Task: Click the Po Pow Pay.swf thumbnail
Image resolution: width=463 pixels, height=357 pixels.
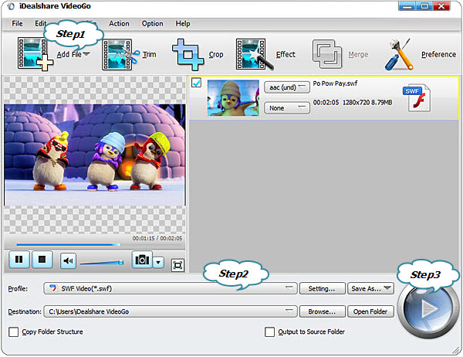Action: (x=233, y=98)
